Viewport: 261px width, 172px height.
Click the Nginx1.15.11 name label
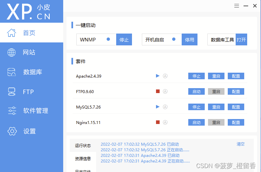88,123
